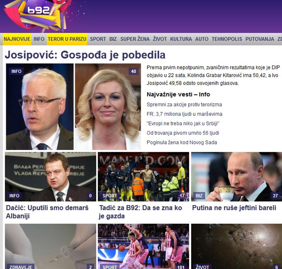
Task: Open Dačić: Uputili smo demarš Albaniji article
Action: coord(47,212)
